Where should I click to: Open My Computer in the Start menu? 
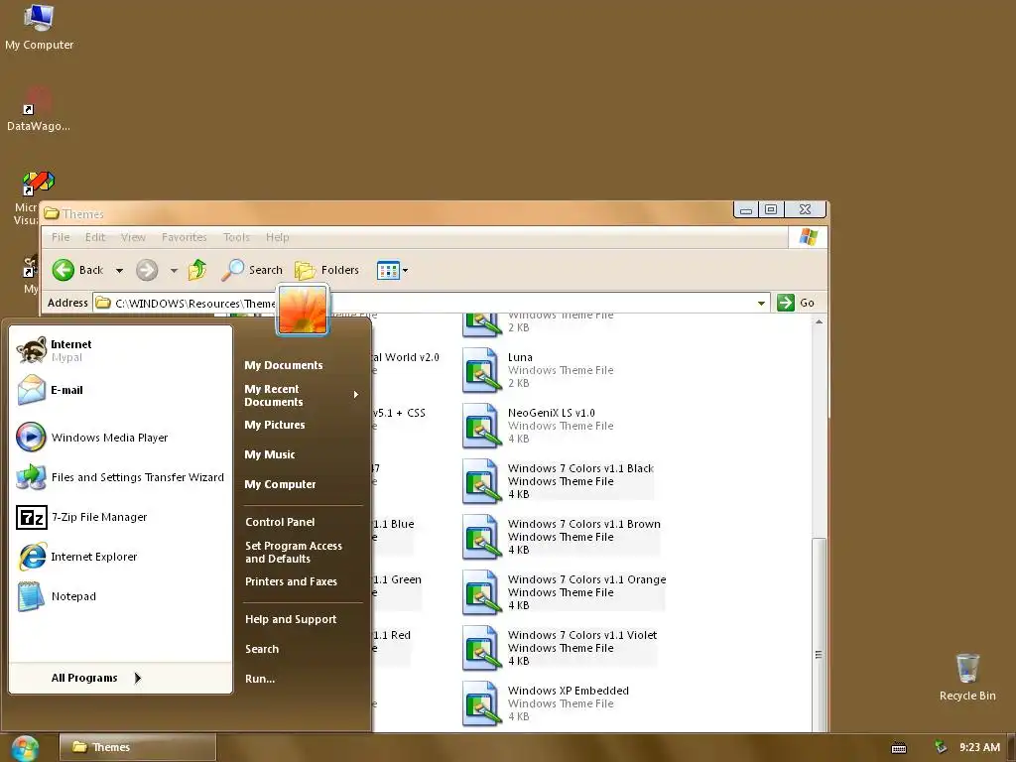(280, 484)
